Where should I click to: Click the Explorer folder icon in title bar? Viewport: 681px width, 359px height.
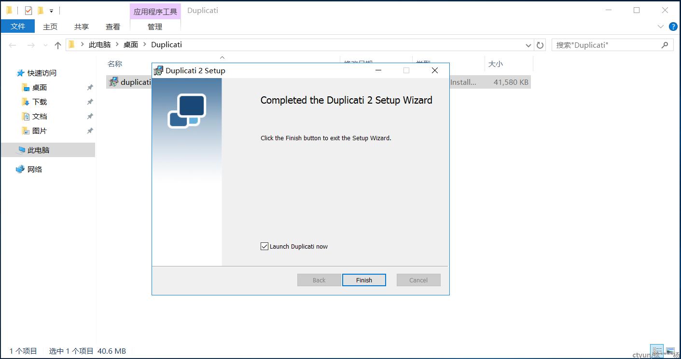(x=9, y=10)
